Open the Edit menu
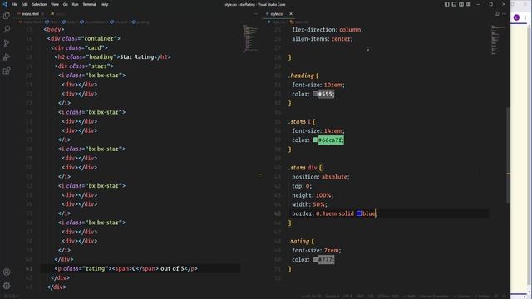Image resolution: width=532 pixels, height=299 pixels. (24, 4)
